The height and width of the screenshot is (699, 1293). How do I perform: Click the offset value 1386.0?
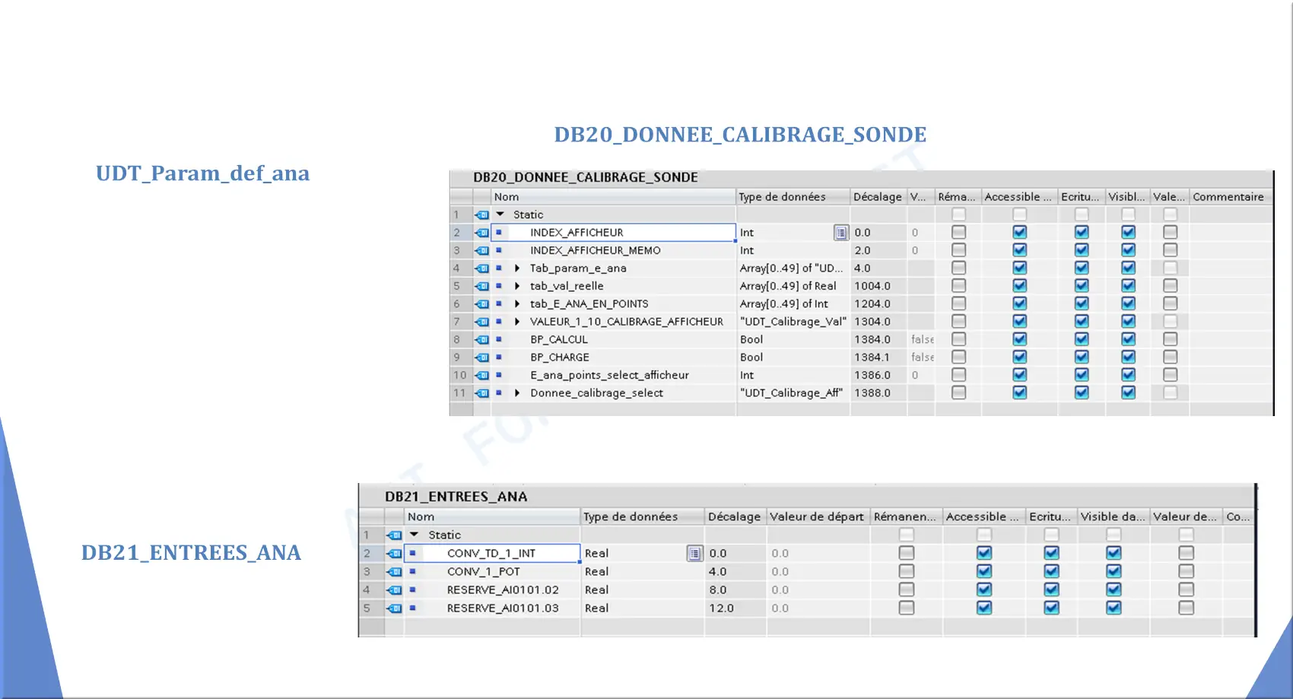tap(872, 375)
